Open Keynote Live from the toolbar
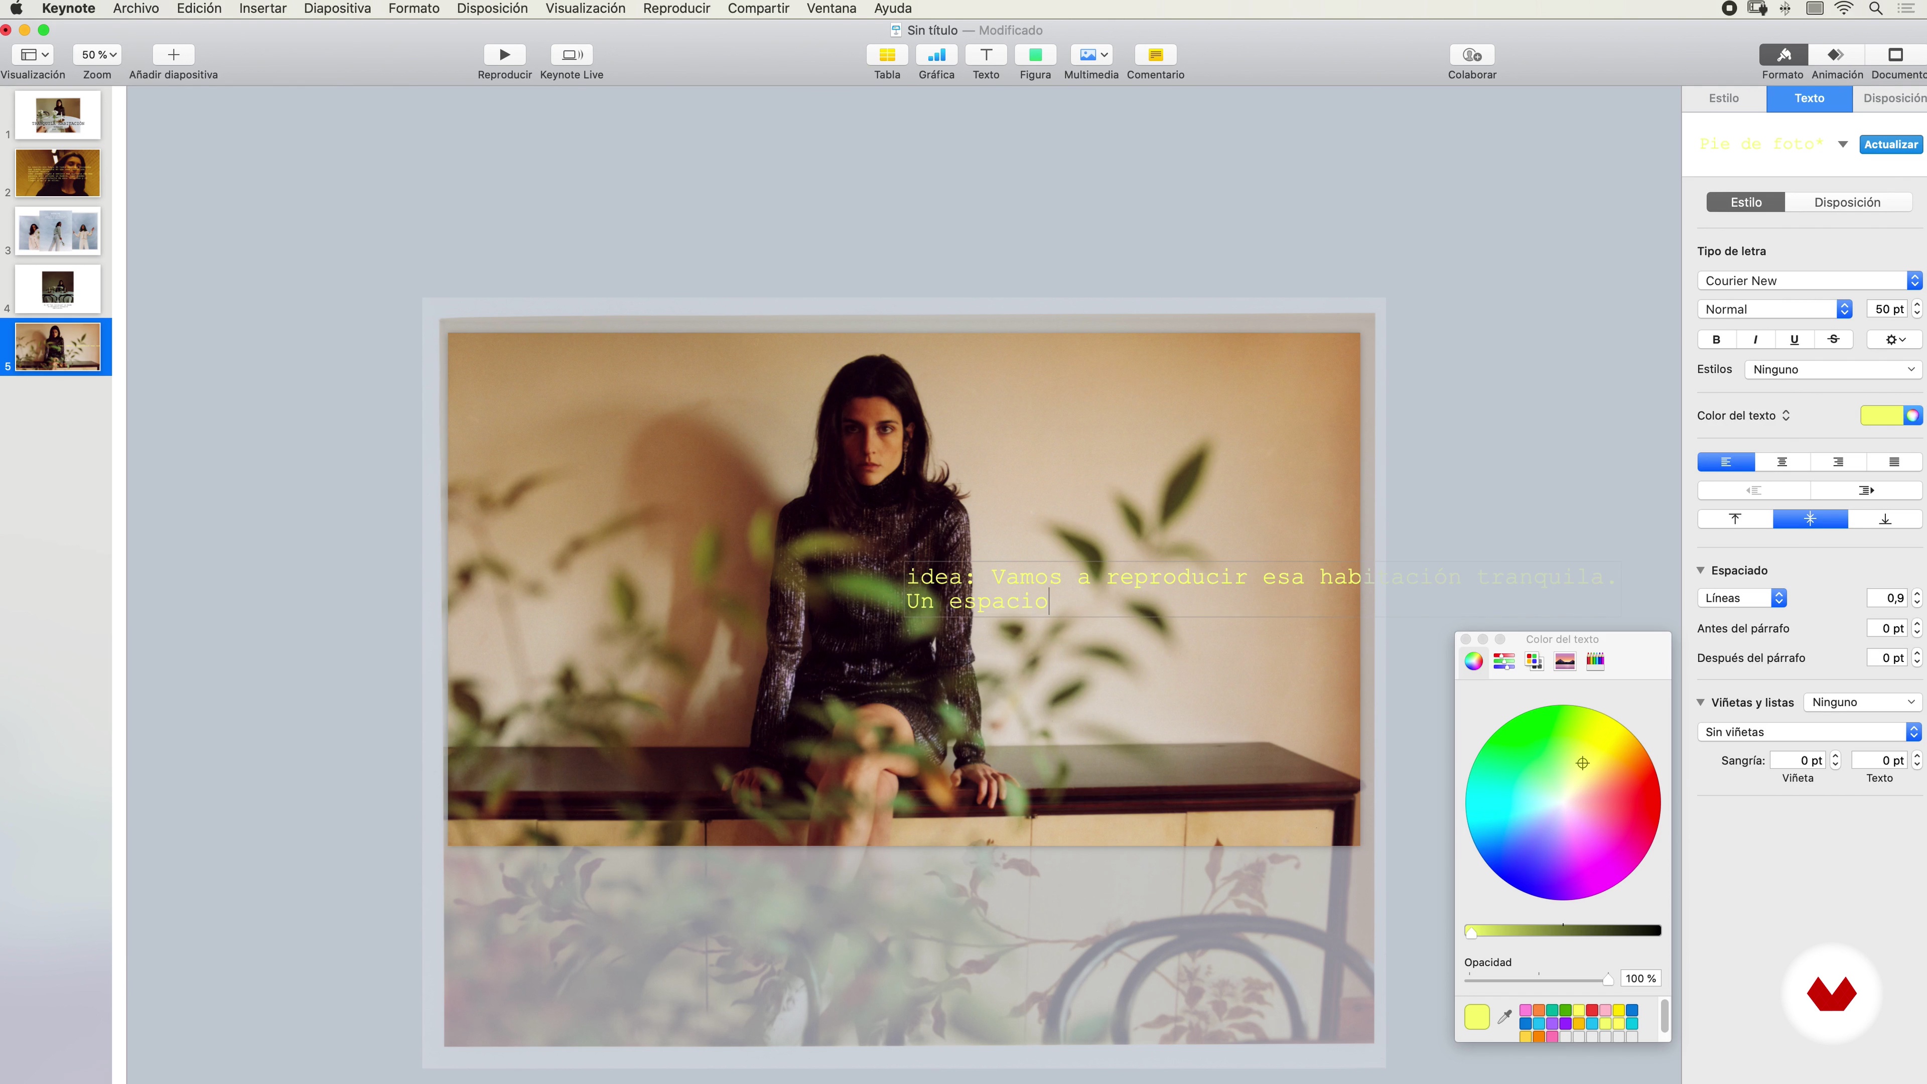The height and width of the screenshot is (1084, 1927). click(x=572, y=55)
